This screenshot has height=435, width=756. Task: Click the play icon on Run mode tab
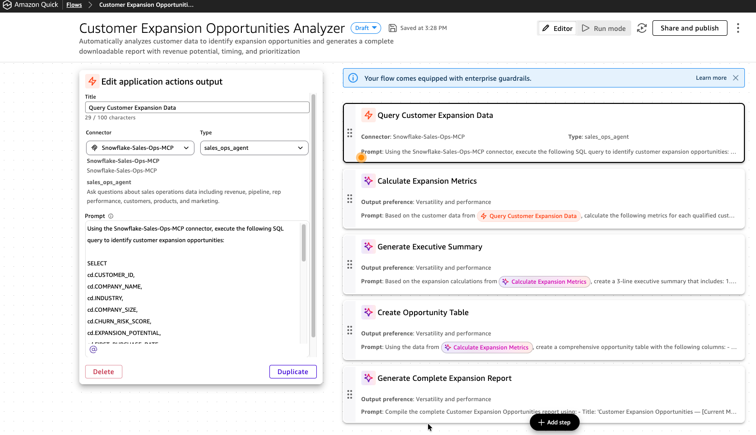point(586,28)
